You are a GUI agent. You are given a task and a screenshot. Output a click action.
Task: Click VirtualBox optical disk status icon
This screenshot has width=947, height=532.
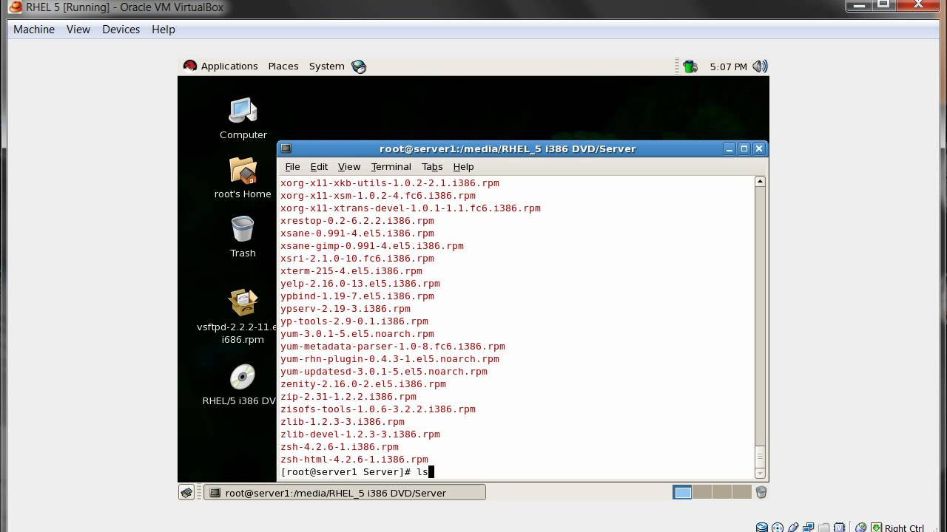point(778,528)
